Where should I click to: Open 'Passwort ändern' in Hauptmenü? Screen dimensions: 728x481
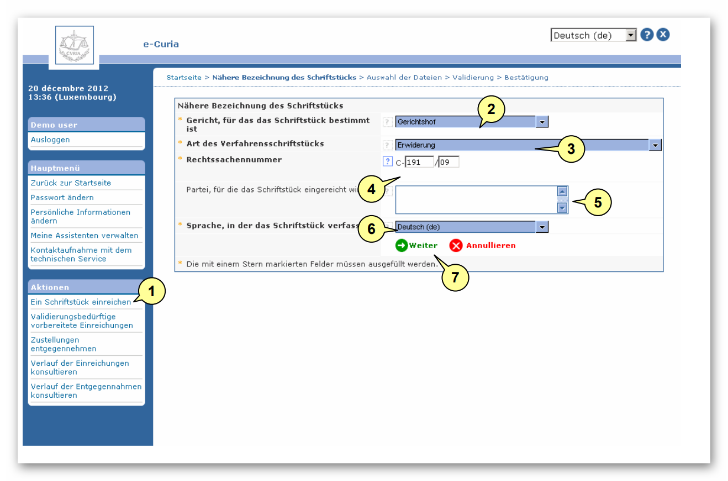62,197
